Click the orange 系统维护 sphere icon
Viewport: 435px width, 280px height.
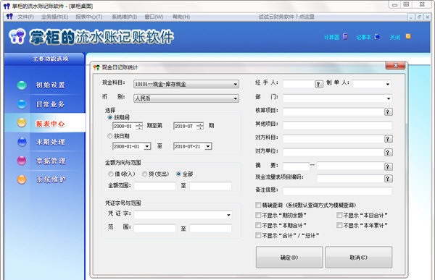22,179
